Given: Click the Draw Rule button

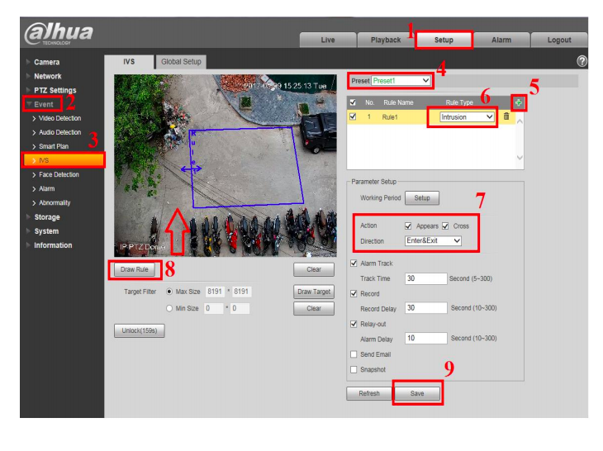Looking at the screenshot, I should [134, 269].
